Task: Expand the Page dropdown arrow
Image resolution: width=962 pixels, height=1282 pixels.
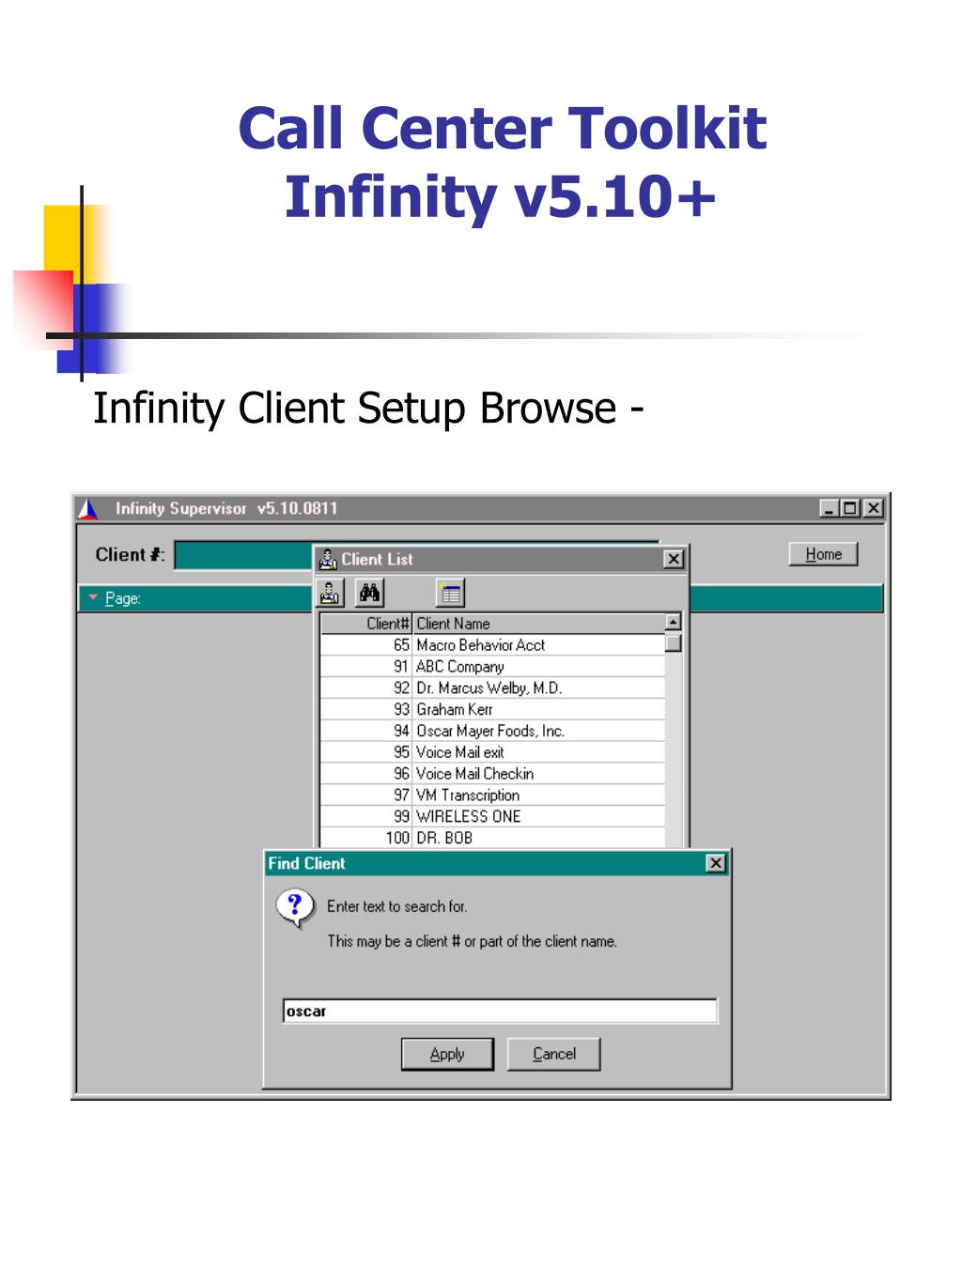Action: click(x=92, y=597)
